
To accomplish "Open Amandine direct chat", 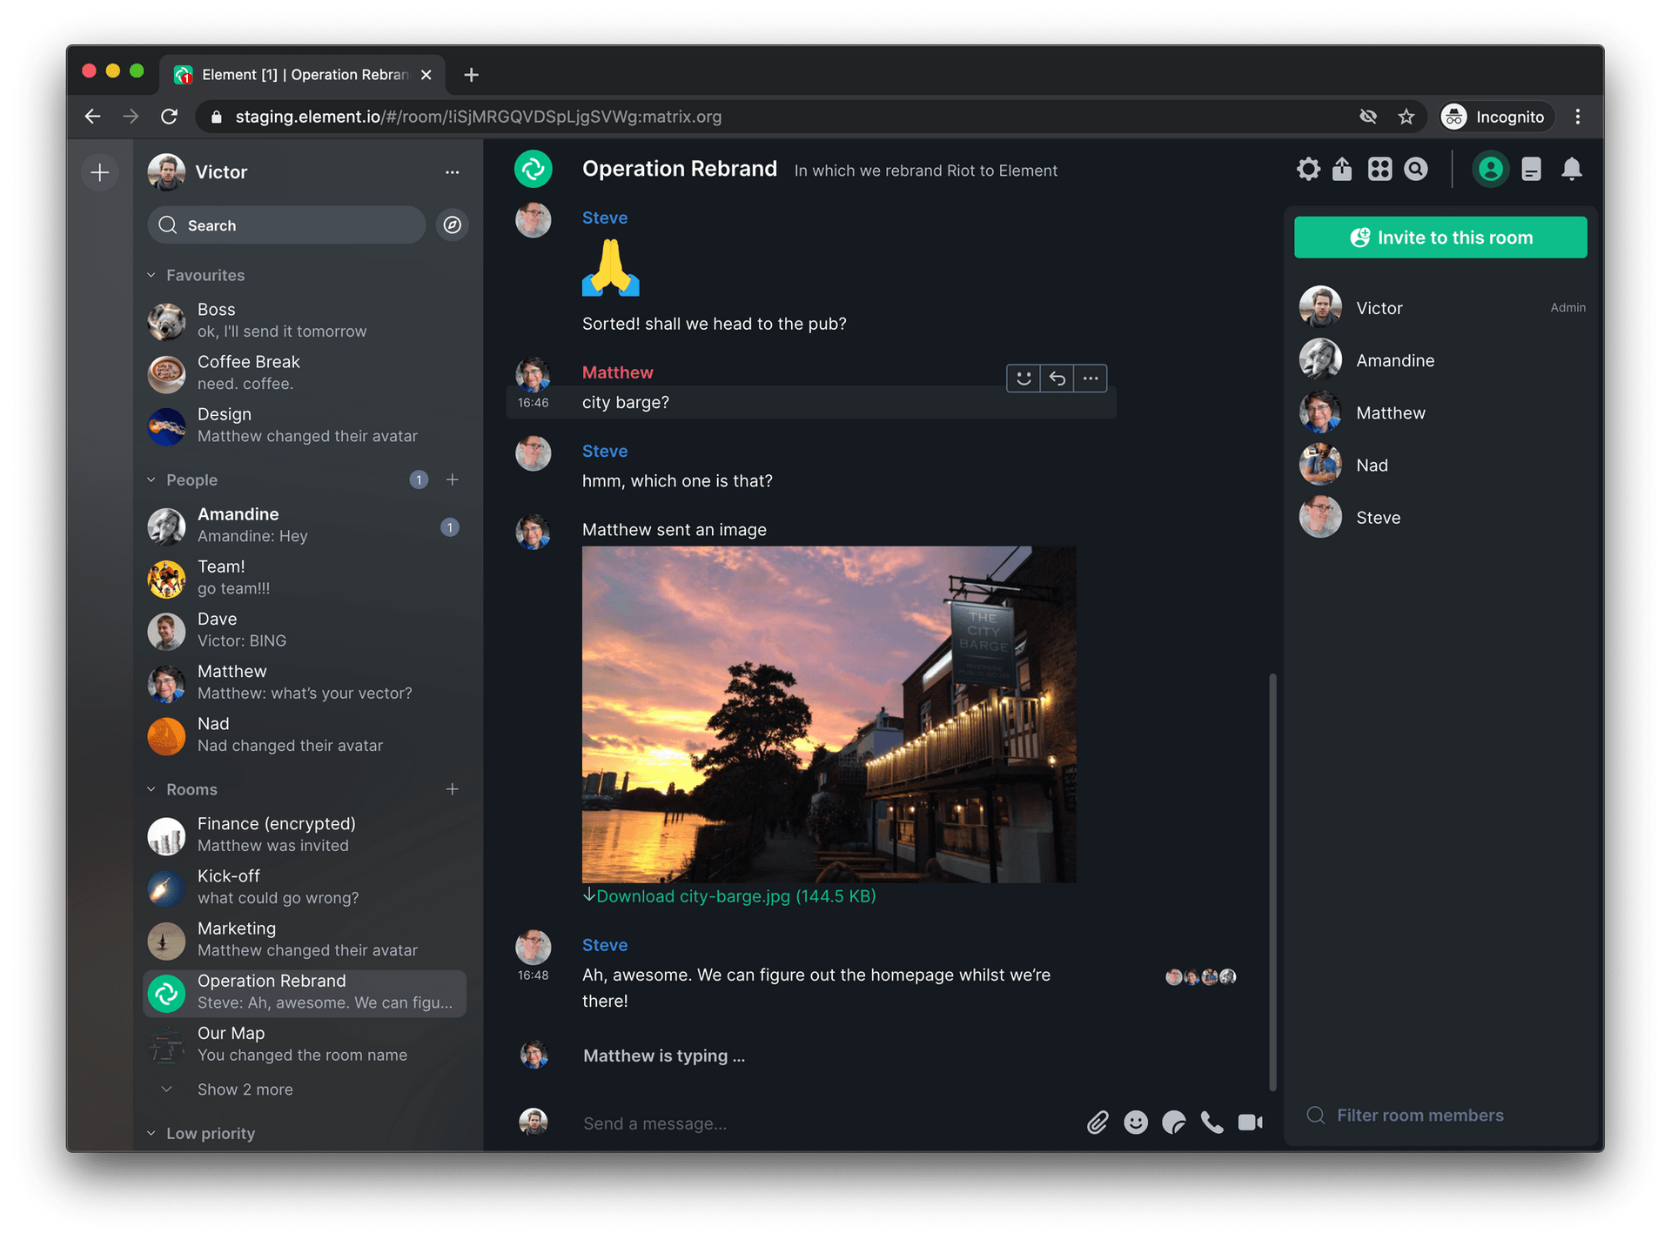I will [305, 525].
